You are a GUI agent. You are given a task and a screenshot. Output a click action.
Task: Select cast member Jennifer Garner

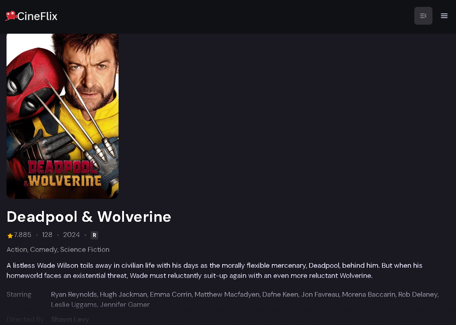coord(125,305)
